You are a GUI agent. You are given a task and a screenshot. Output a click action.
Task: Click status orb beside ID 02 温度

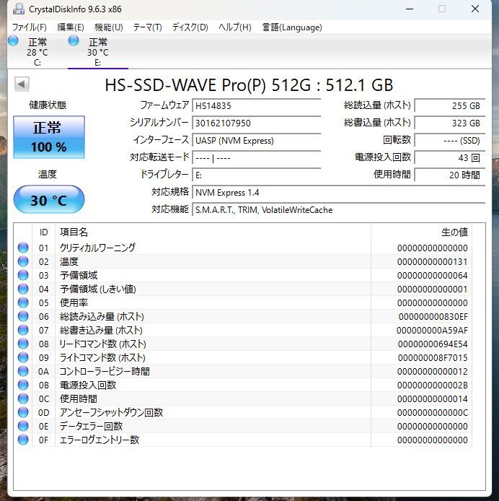(x=23, y=261)
